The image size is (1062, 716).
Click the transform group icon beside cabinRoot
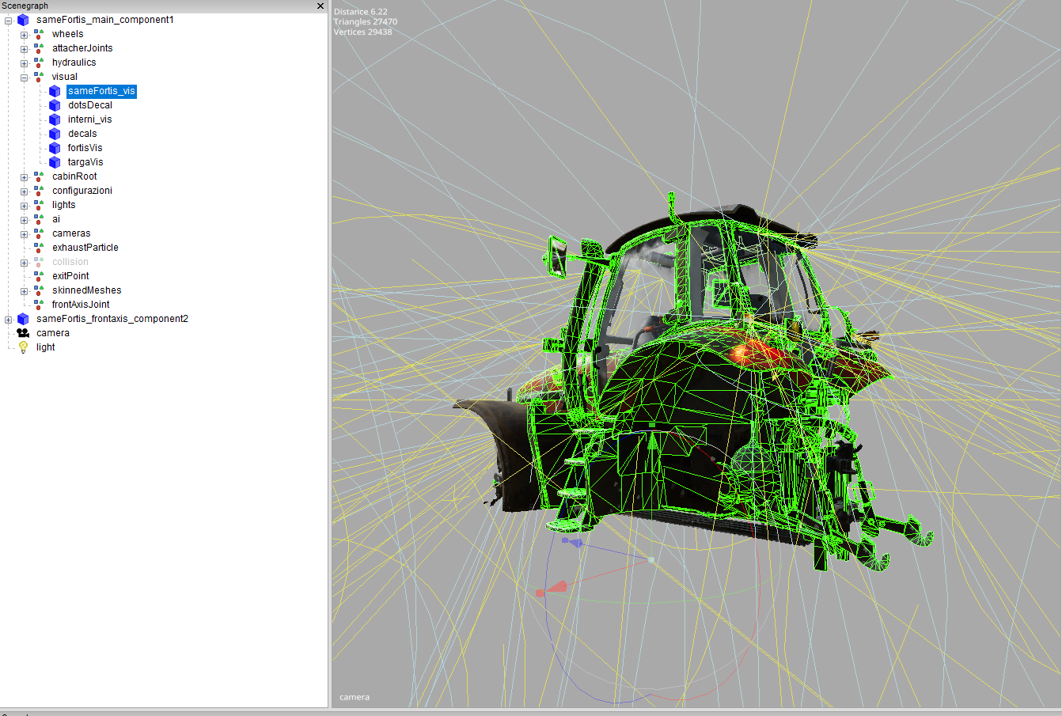[39, 176]
